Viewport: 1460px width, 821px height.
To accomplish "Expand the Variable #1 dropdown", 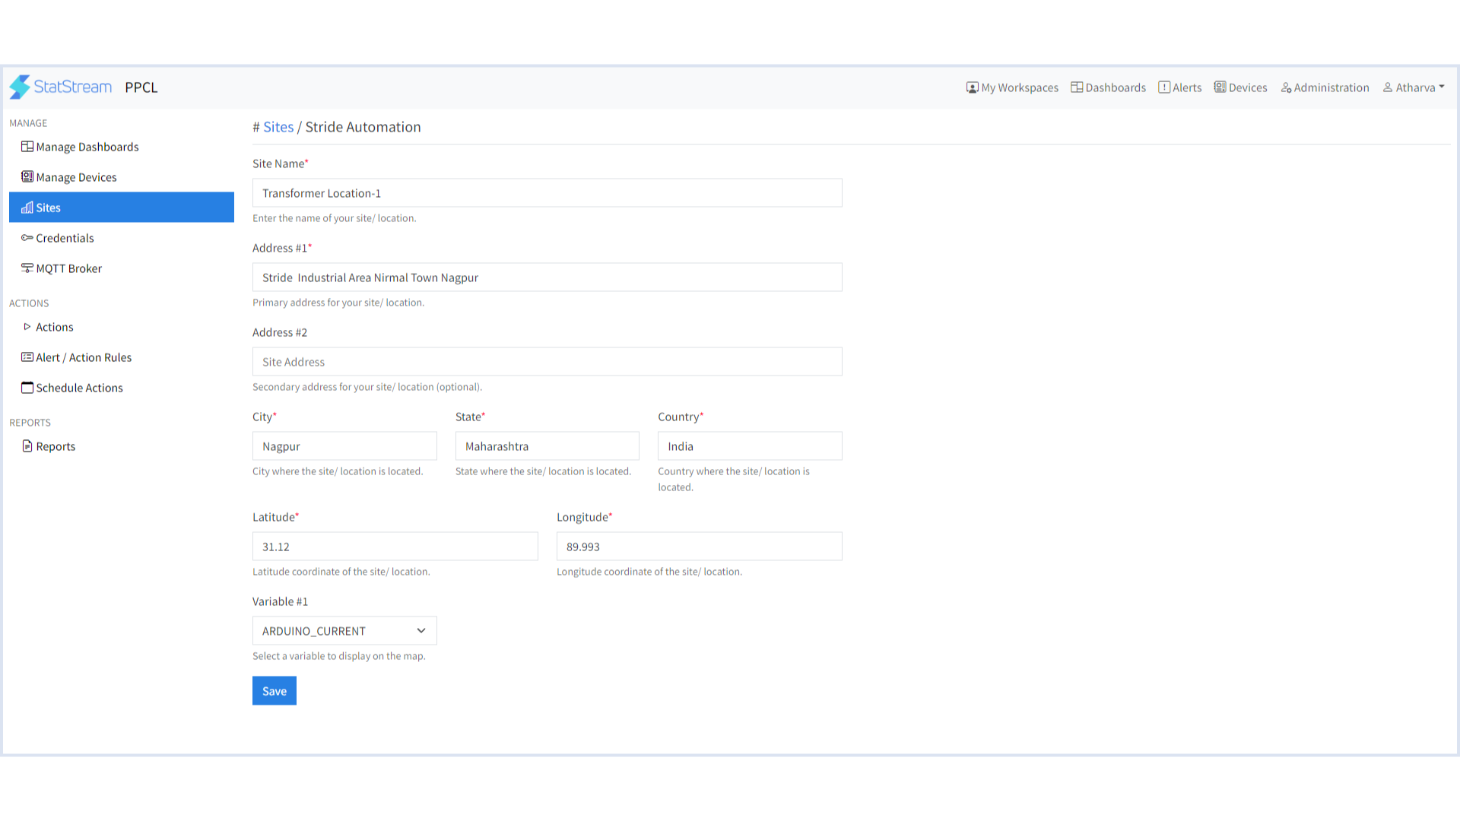I will 344,631.
